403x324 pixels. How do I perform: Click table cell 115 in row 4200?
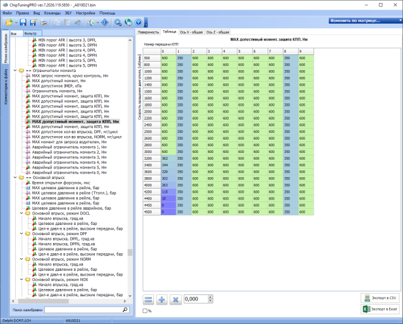click(169, 192)
